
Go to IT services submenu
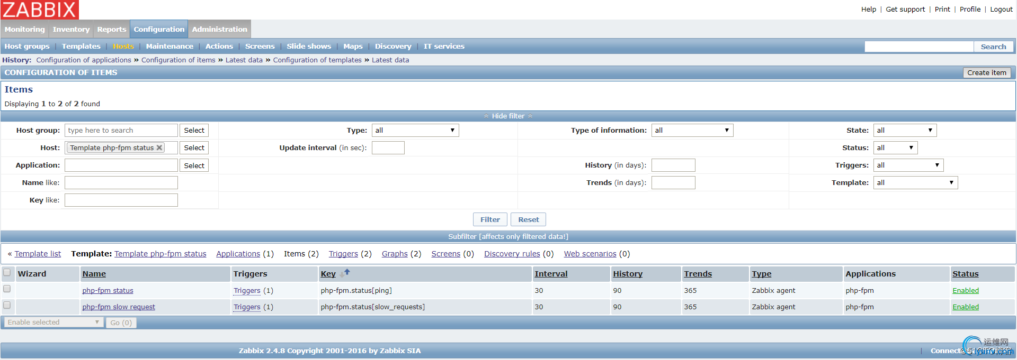pos(444,46)
